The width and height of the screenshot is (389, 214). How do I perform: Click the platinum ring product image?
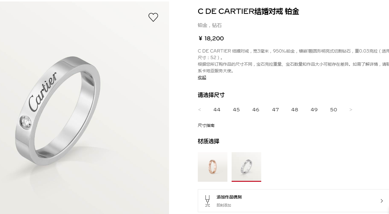[x=84, y=107]
